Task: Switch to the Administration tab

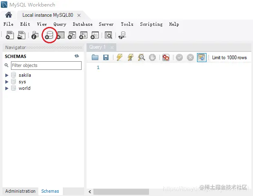Action: 20,191
